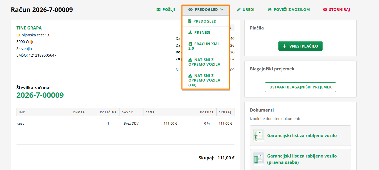
Task: Click the car icon for Poveži z vozilom
Action: coord(269,10)
